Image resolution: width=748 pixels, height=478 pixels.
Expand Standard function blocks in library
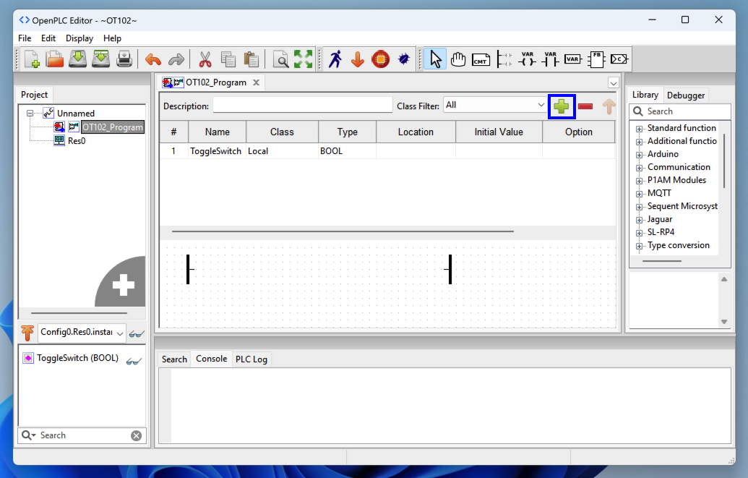pyautogui.click(x=640, y=129)
